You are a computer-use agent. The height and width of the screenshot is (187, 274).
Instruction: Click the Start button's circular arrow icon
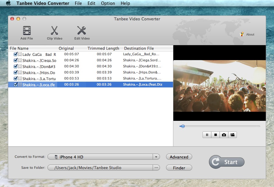click(x=216, y=162)
